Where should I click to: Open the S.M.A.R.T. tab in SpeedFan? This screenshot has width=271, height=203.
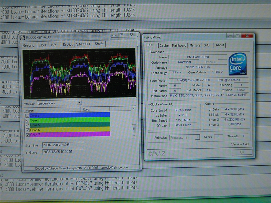[83, 44]
